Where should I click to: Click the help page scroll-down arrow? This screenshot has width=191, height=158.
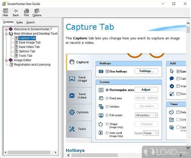coord(188,148)
